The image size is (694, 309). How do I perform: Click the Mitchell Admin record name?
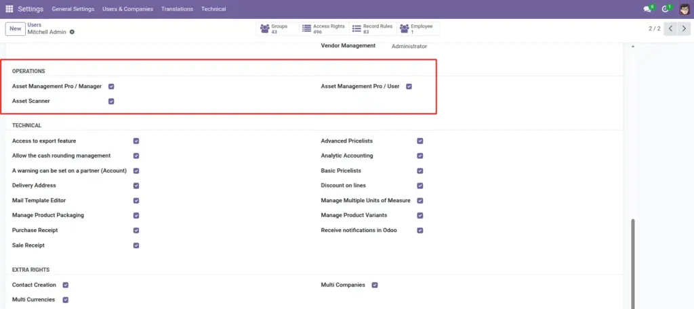pyautogui.click(x=47, y=32)
